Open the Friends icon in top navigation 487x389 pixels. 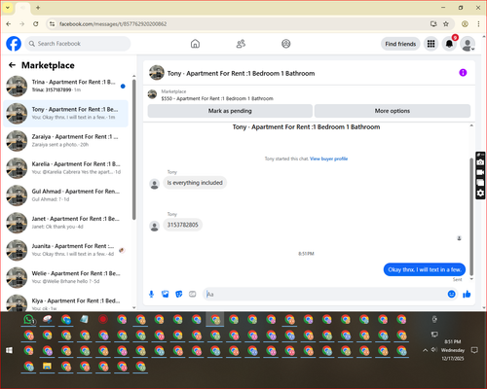click(241, 44)
